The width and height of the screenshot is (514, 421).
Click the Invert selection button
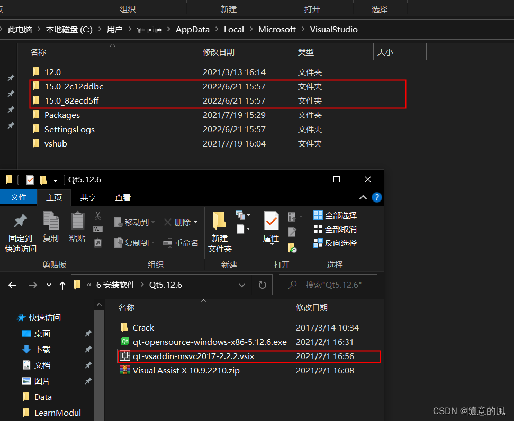[x=335, y=243]
